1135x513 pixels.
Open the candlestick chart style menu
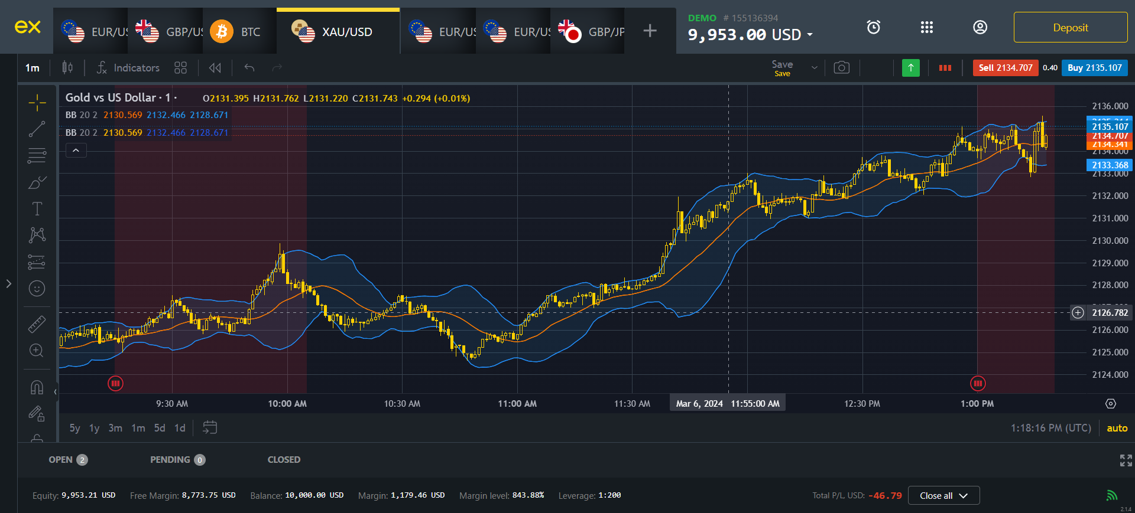point(67,68)
